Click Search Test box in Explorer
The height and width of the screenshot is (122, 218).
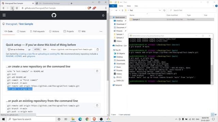point(192,11)
